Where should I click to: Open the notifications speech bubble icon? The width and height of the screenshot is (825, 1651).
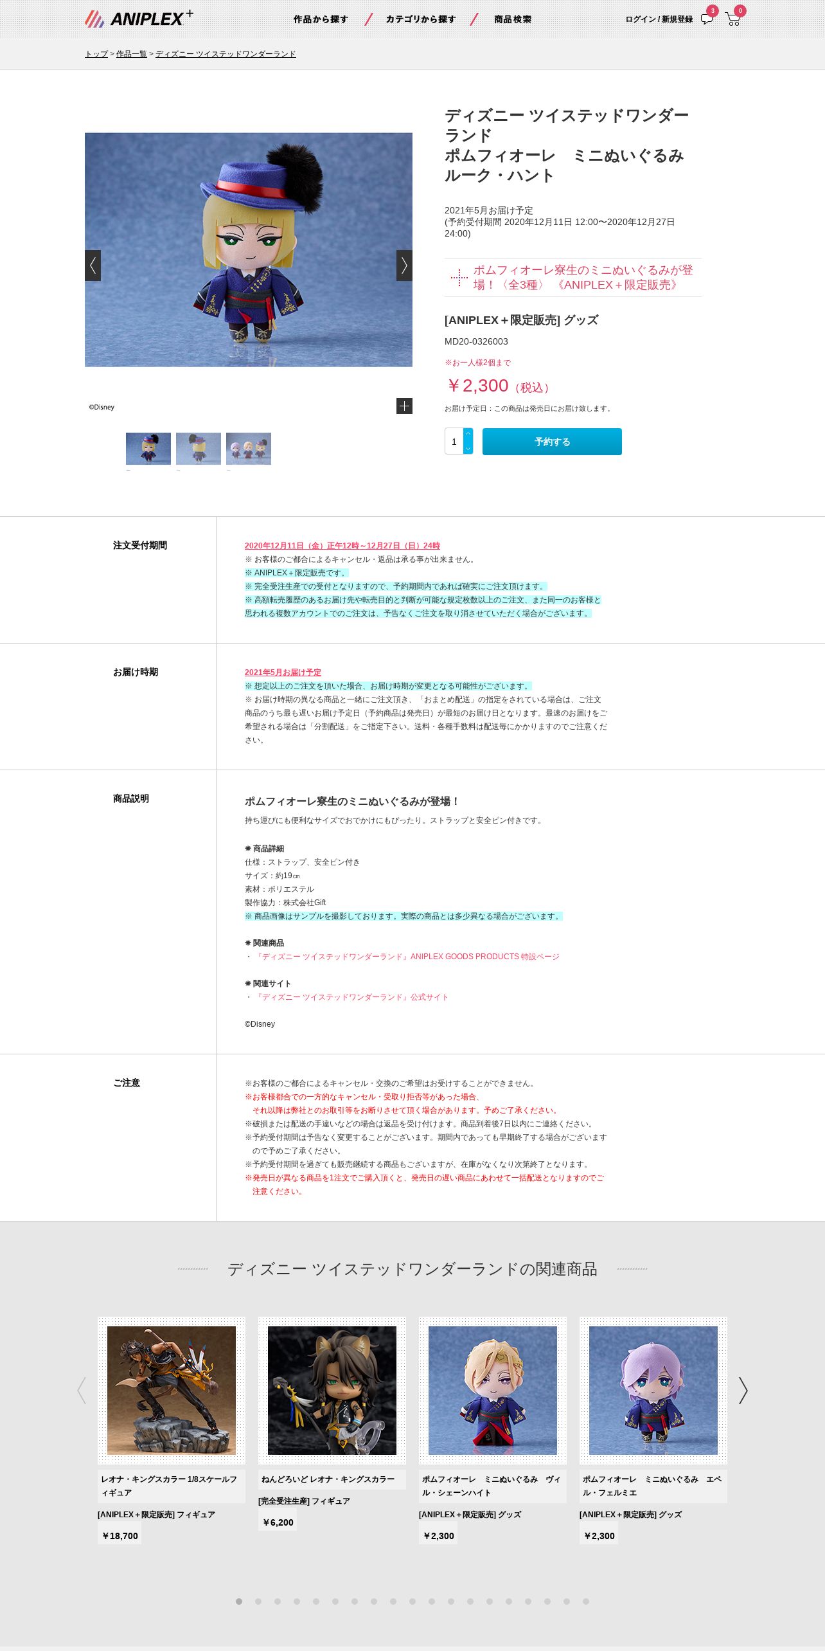coord(707,19)
